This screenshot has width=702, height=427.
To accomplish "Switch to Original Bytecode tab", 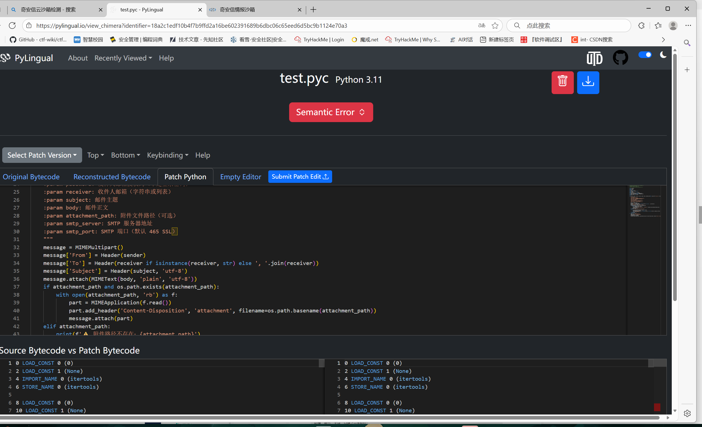I will (31, 177).
